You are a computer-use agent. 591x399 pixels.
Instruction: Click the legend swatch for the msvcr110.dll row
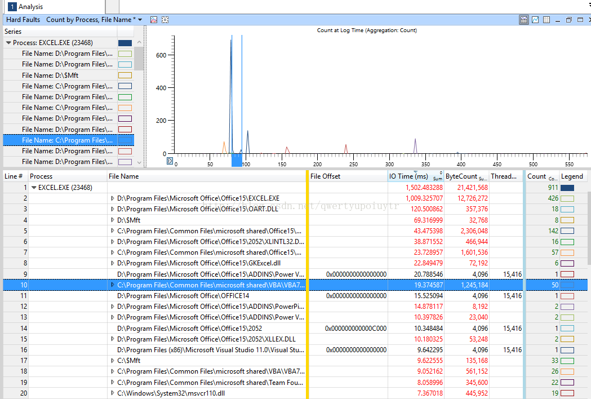tap(567, 393)
